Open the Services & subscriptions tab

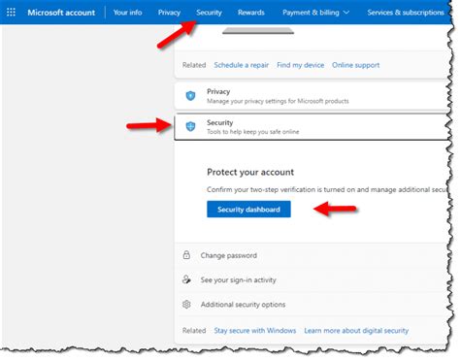click(x=406, y=13)
